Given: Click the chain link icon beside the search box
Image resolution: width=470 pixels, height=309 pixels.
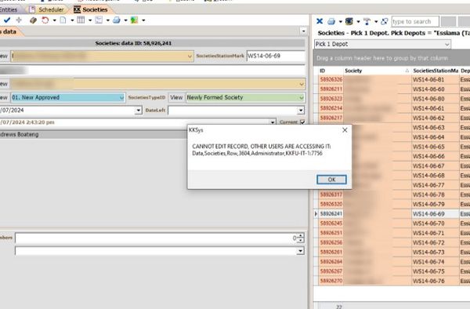Looking at the screenshot, I should tap(385, 21).
